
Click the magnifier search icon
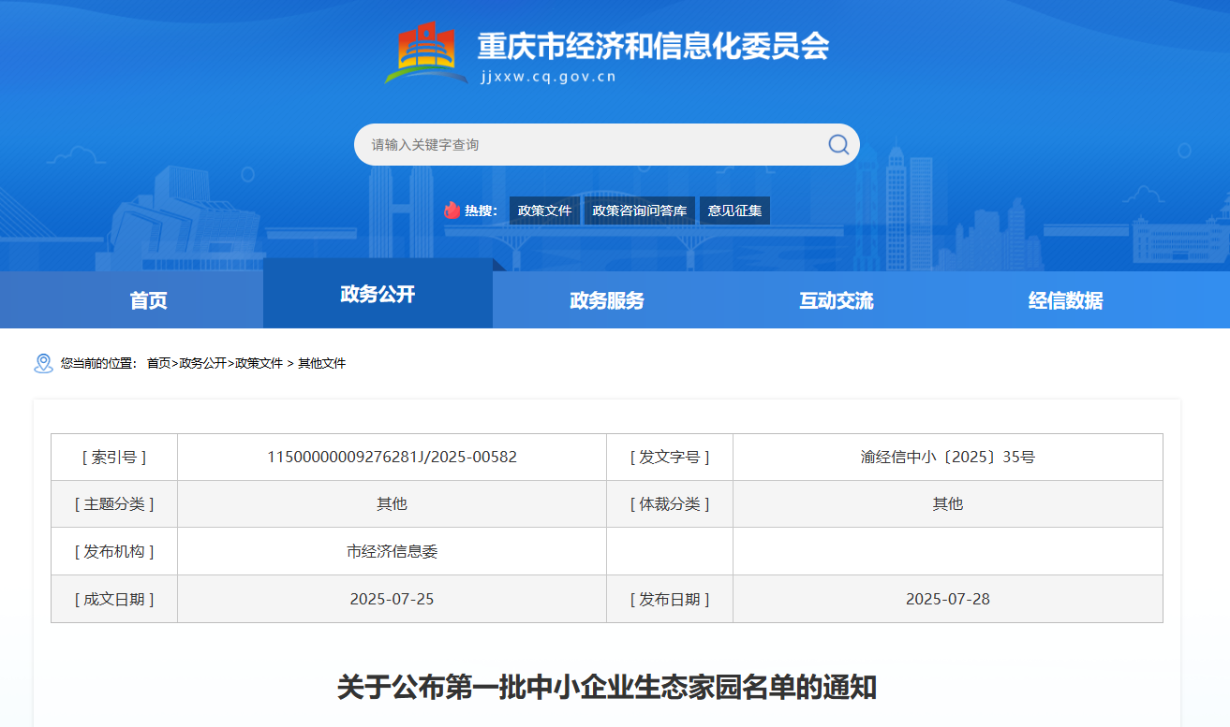coord(838,144)
